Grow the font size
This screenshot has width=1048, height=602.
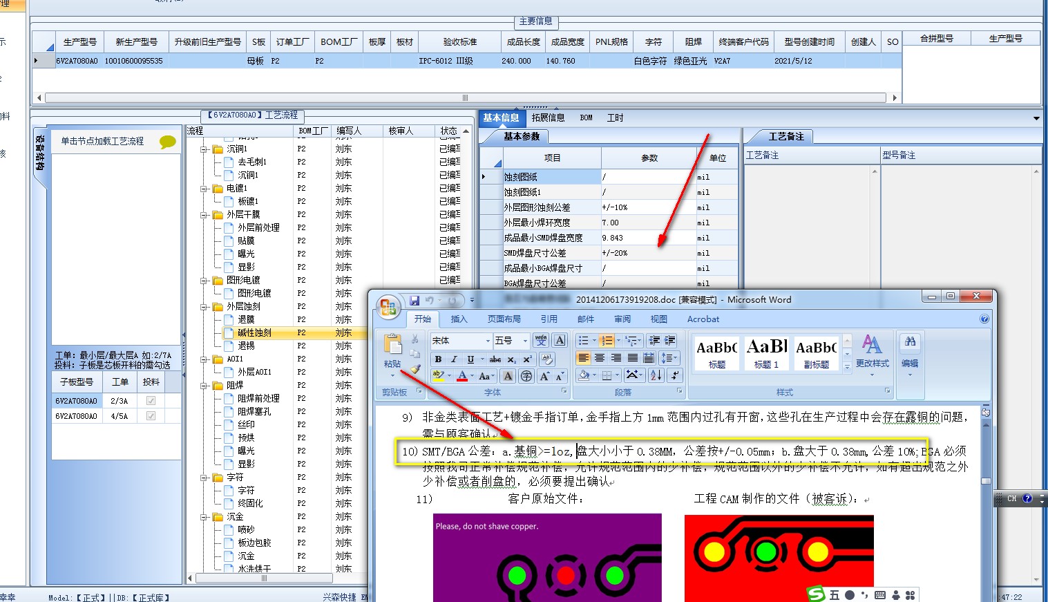(545, 375)
